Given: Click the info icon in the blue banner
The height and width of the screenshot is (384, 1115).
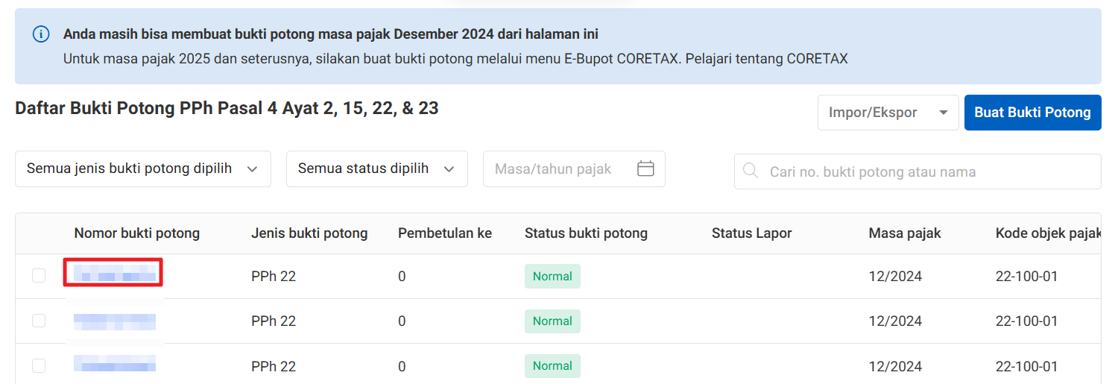Looking at the screenshot, I should tap(41, 34).
